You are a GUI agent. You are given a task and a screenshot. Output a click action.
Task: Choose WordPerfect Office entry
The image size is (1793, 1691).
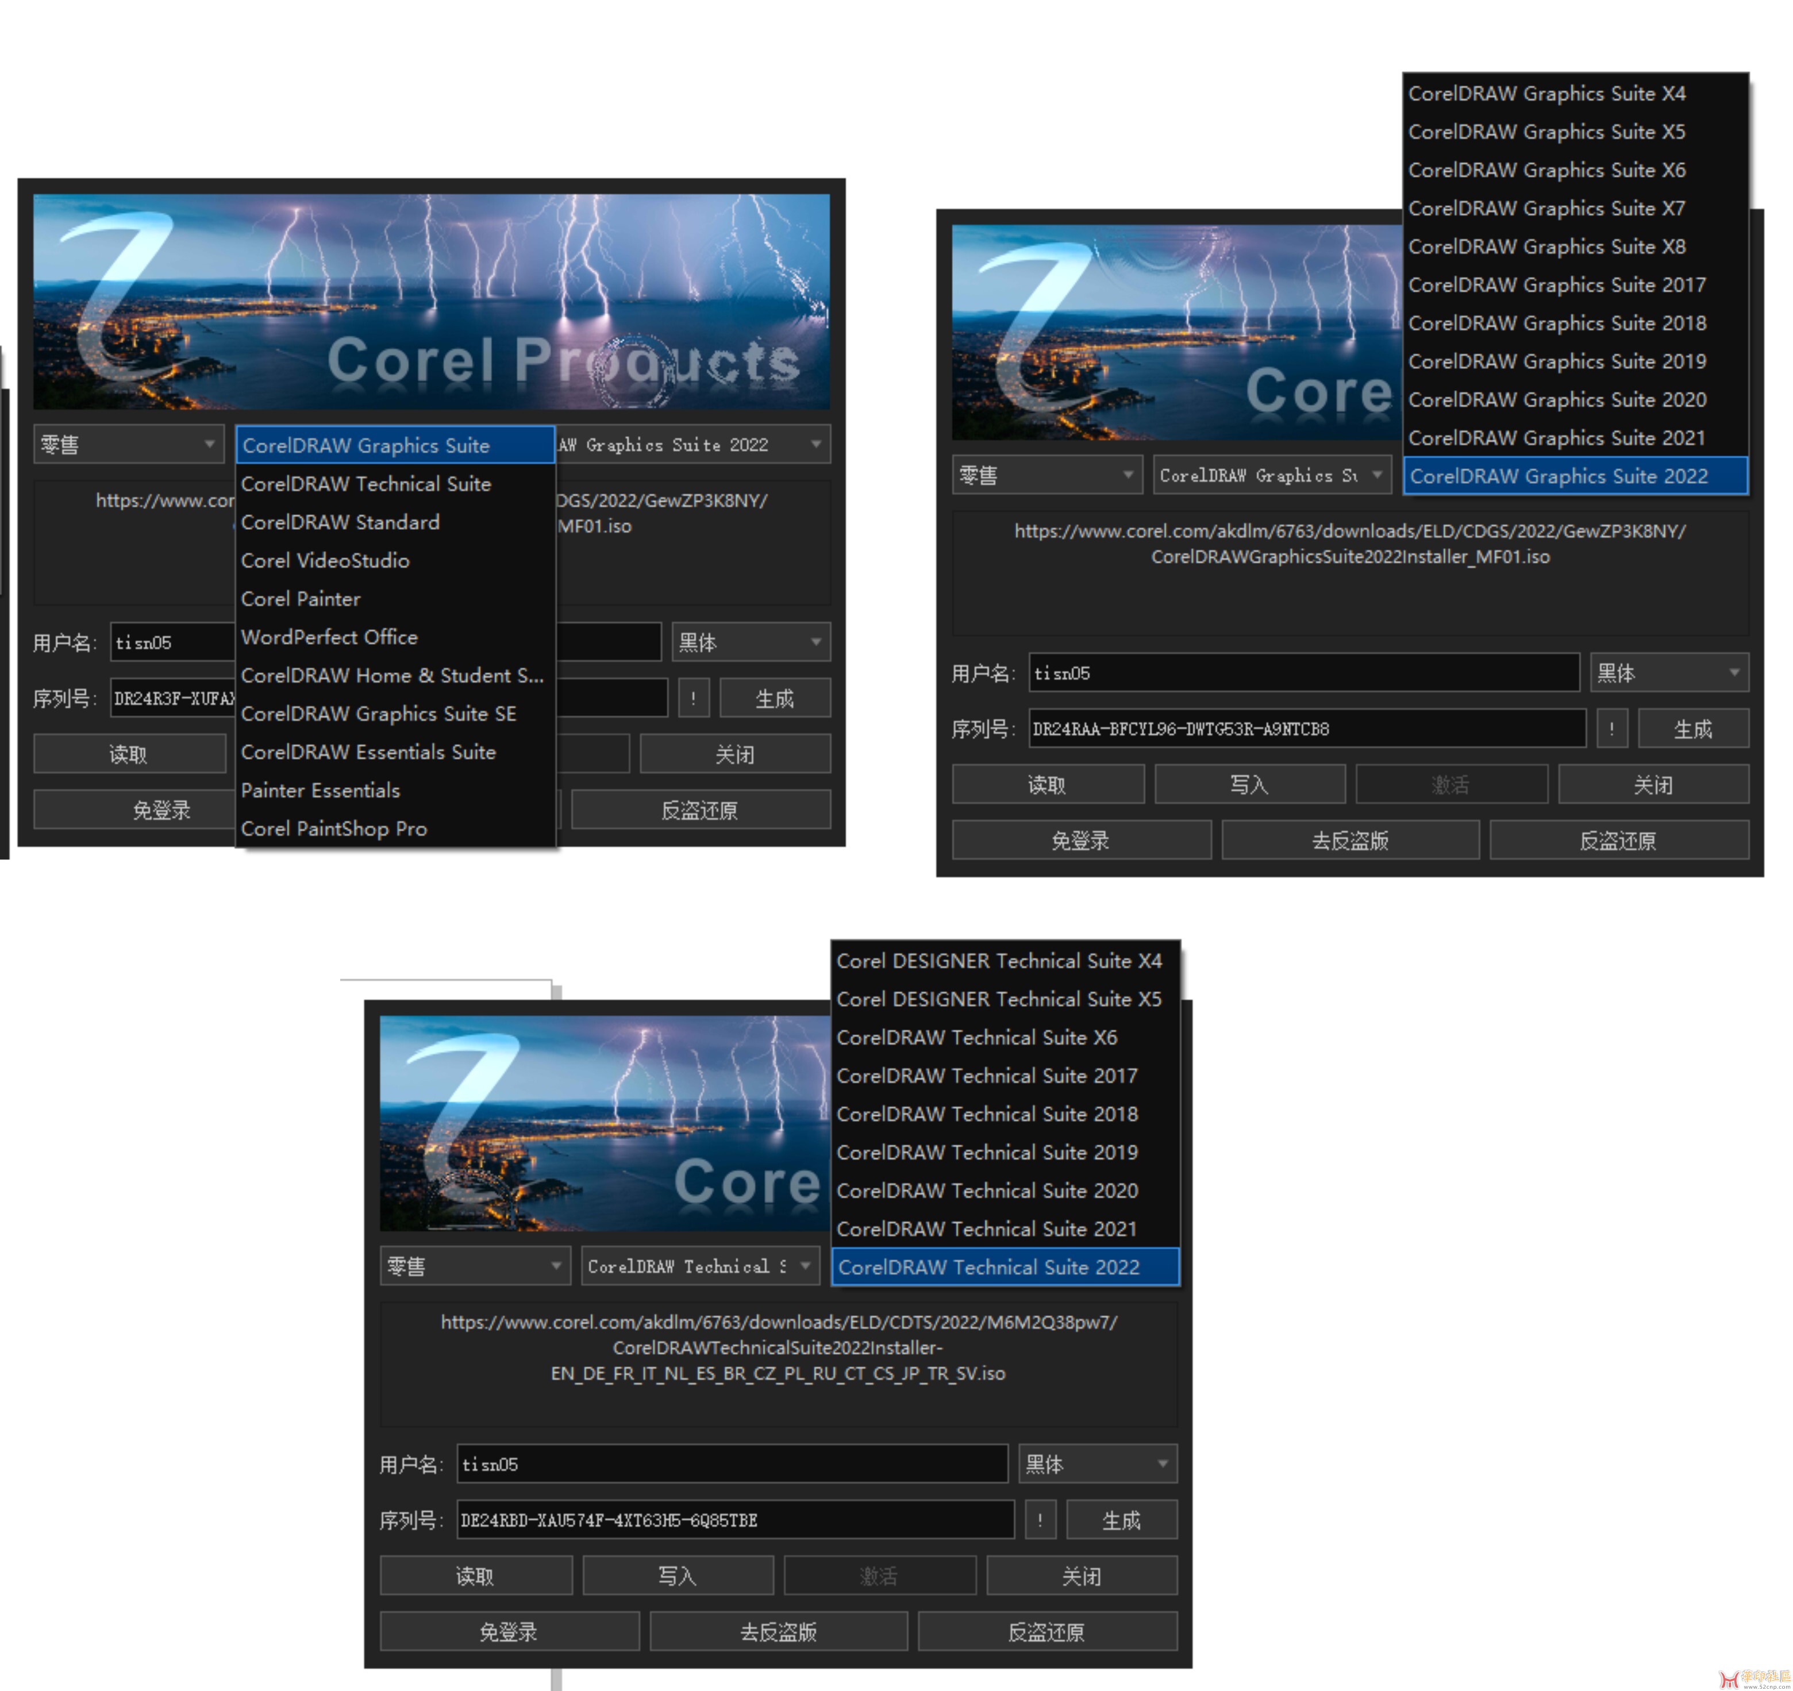(395, 637)
